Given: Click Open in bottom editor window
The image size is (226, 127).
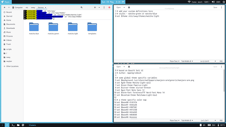Looking at the screenshot, I should tap(119, 67).
